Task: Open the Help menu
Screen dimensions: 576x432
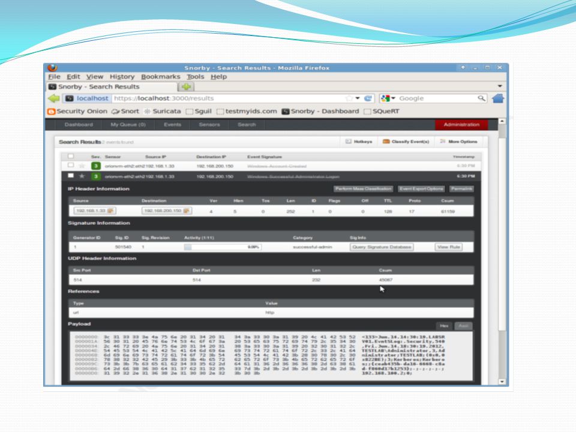Action: [218, 77]
